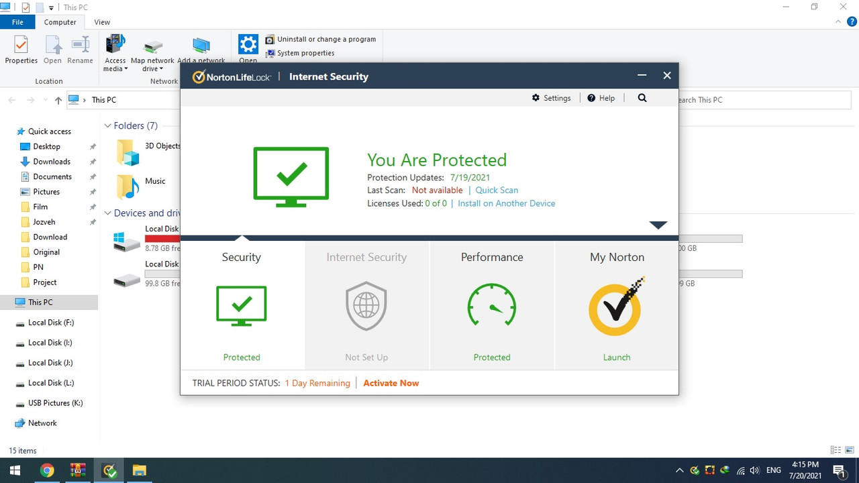The width and height of the screenshot is (859, 483).
Task: Select Desktop in the navigation pane
Action: tap(46, 146)
